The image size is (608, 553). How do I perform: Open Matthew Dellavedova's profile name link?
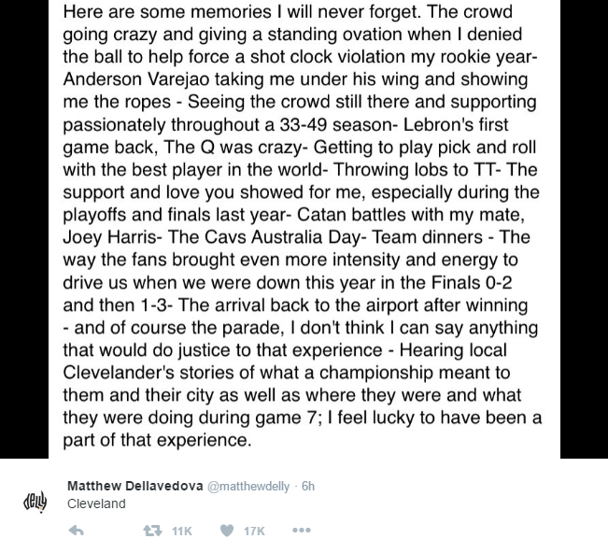(x=134, y=486)
